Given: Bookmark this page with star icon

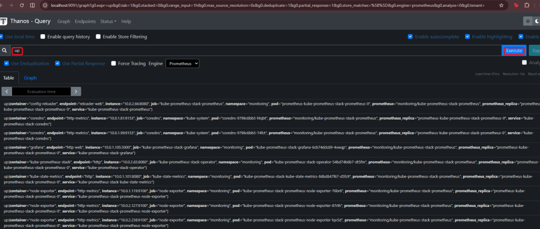Looking at the screenshot, I should point(501,5).
